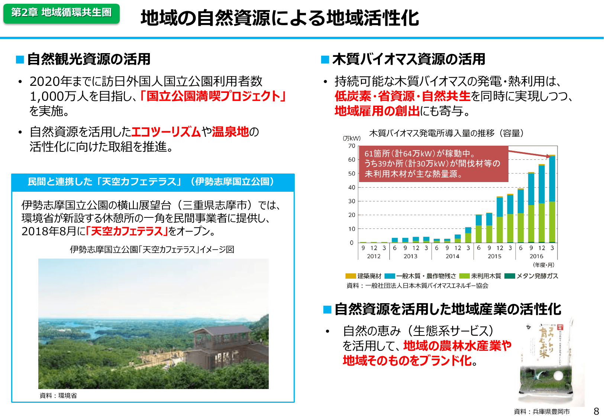The width and height of the screenshot is (604, 418).
Task: Click the red text 地域雇用の創出
Action: (377, 111)
